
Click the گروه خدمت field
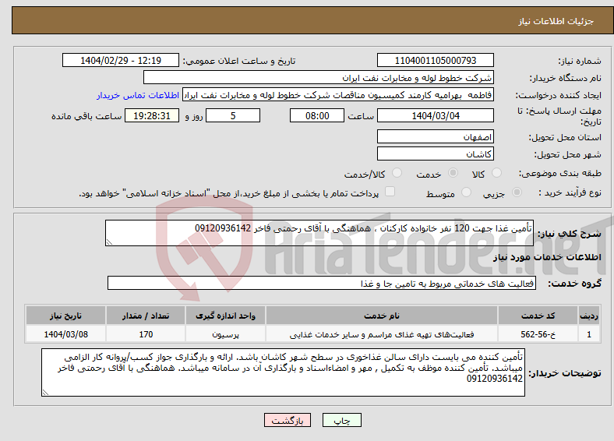(x=322, y=283)
